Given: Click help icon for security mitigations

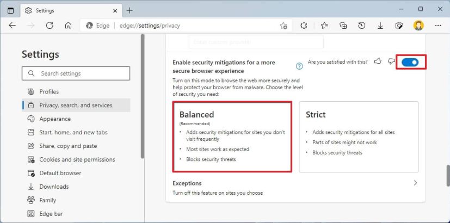Looking at the screenshot, I should tap(299, 66).
